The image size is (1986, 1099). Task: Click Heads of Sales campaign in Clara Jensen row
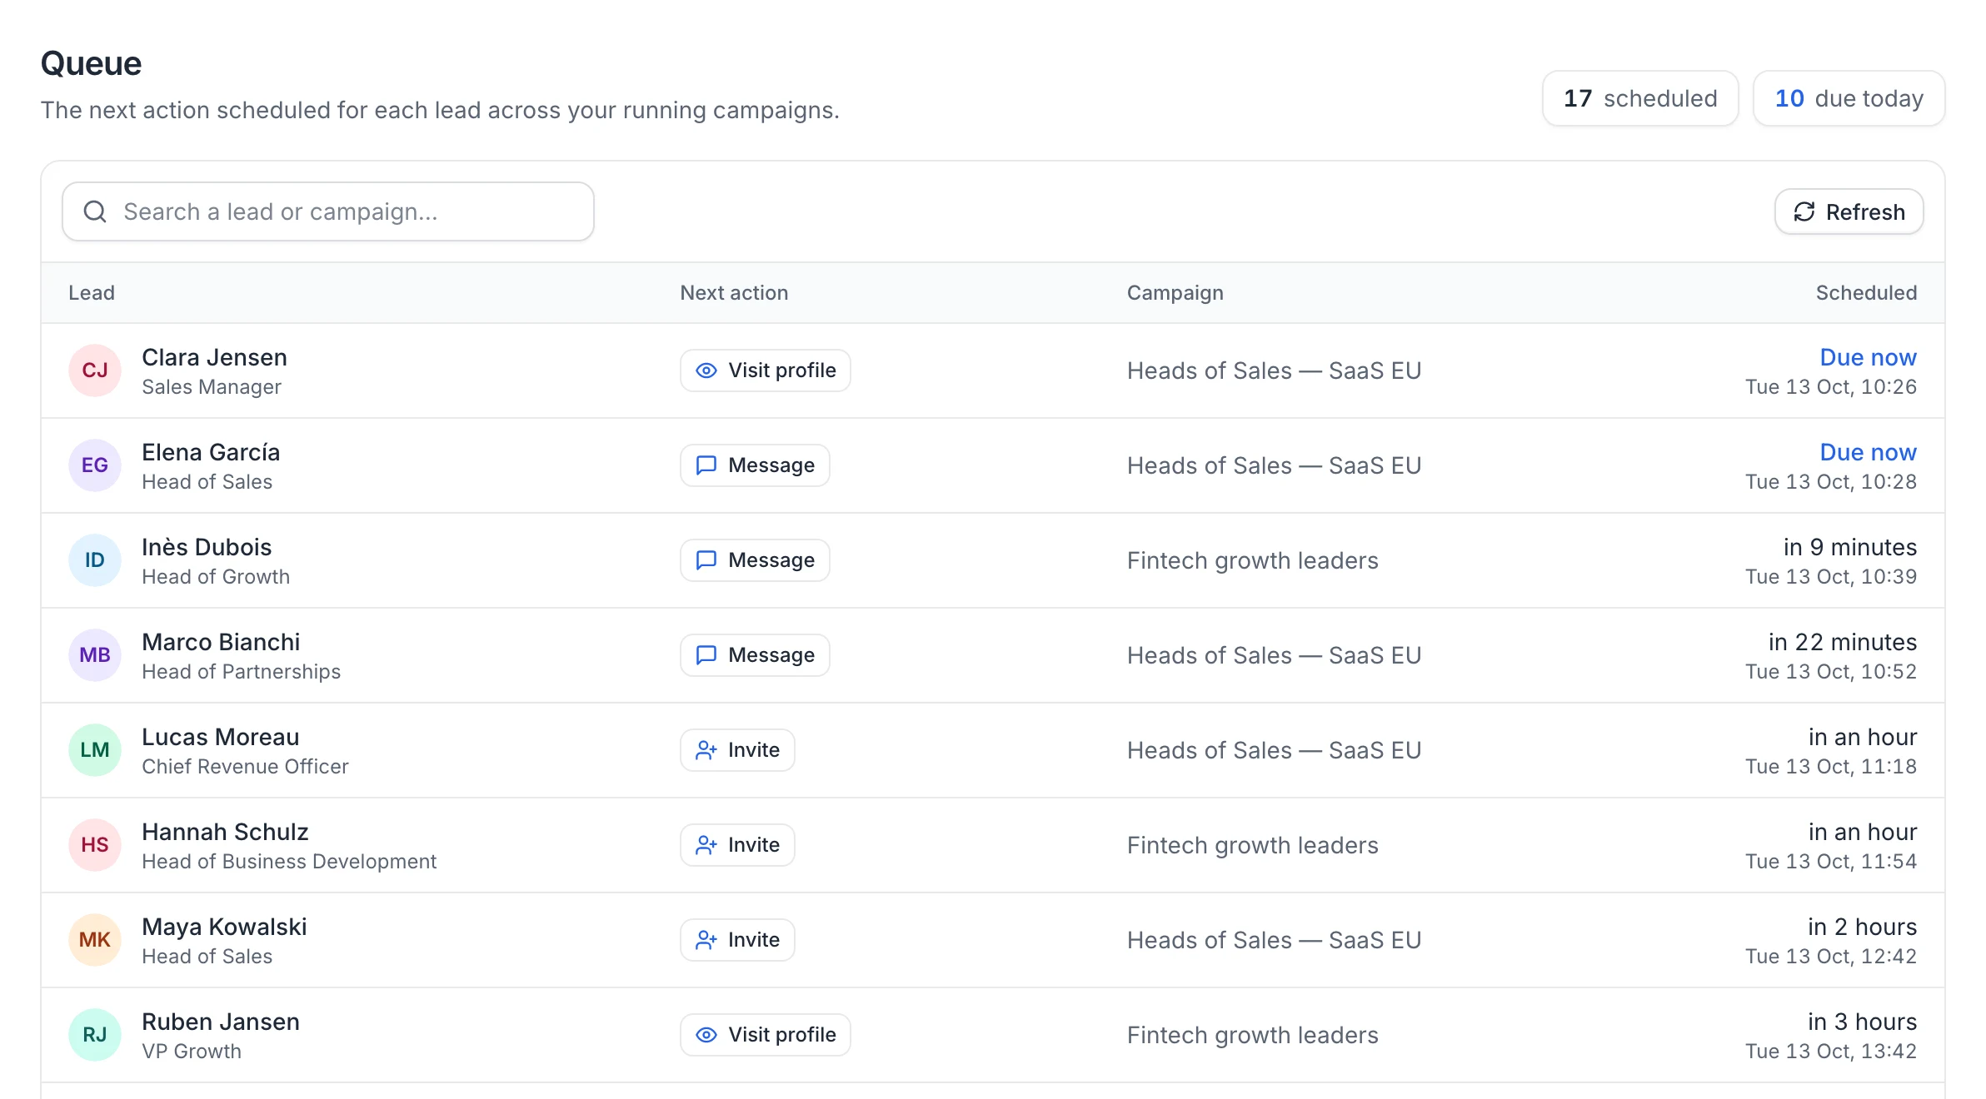(1274, 370)
